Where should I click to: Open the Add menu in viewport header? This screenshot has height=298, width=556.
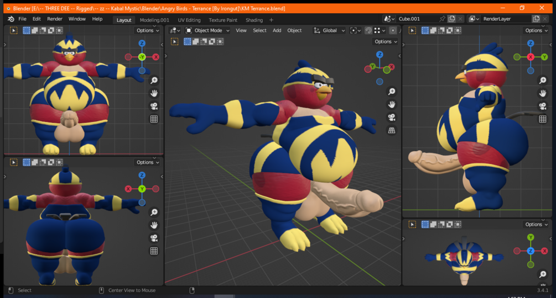click(x=277, y=30)
